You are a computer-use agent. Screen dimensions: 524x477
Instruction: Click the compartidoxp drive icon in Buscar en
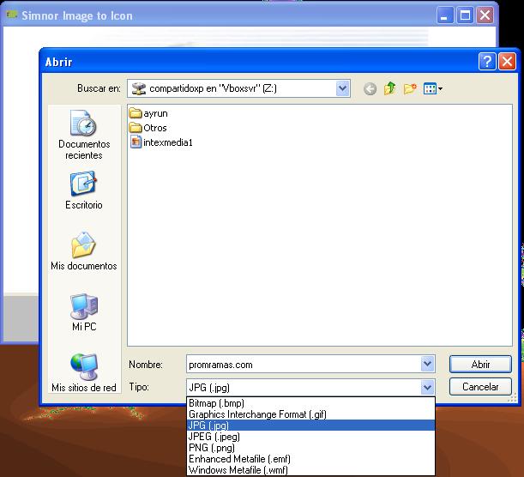click(138, 88)
